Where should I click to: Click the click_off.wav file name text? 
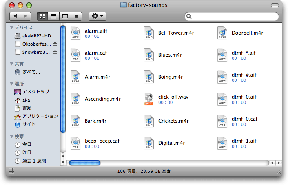[x=173, y=97]
